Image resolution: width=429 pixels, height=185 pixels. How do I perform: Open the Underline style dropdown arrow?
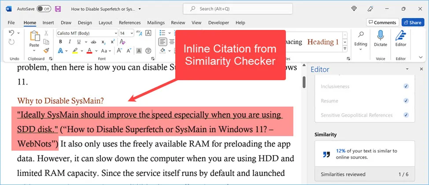click(85, 42)
